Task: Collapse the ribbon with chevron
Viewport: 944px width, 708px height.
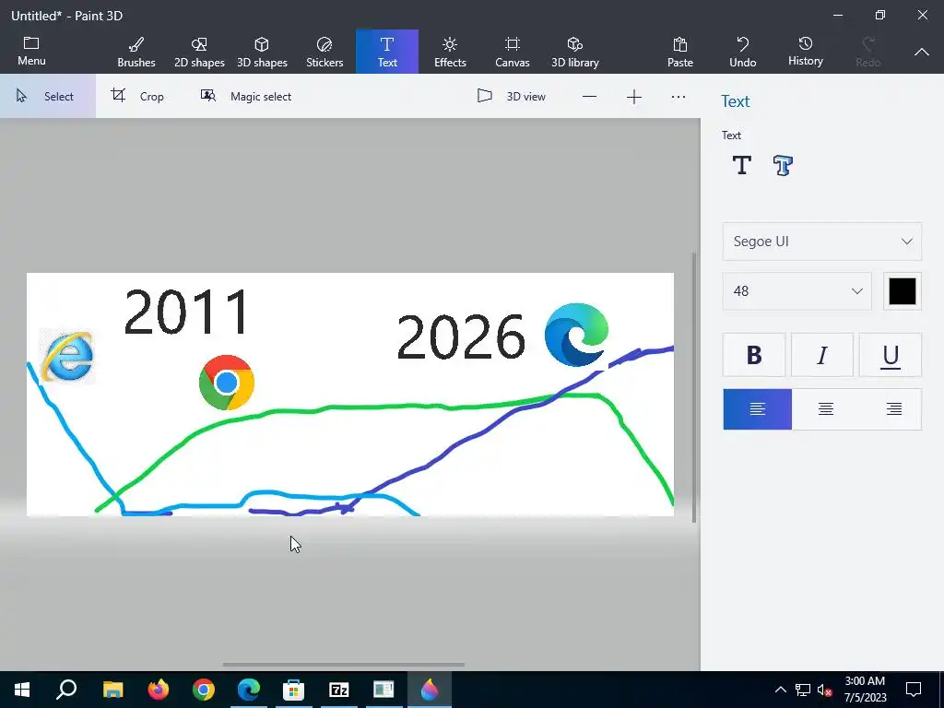Action: pos(921,53)
